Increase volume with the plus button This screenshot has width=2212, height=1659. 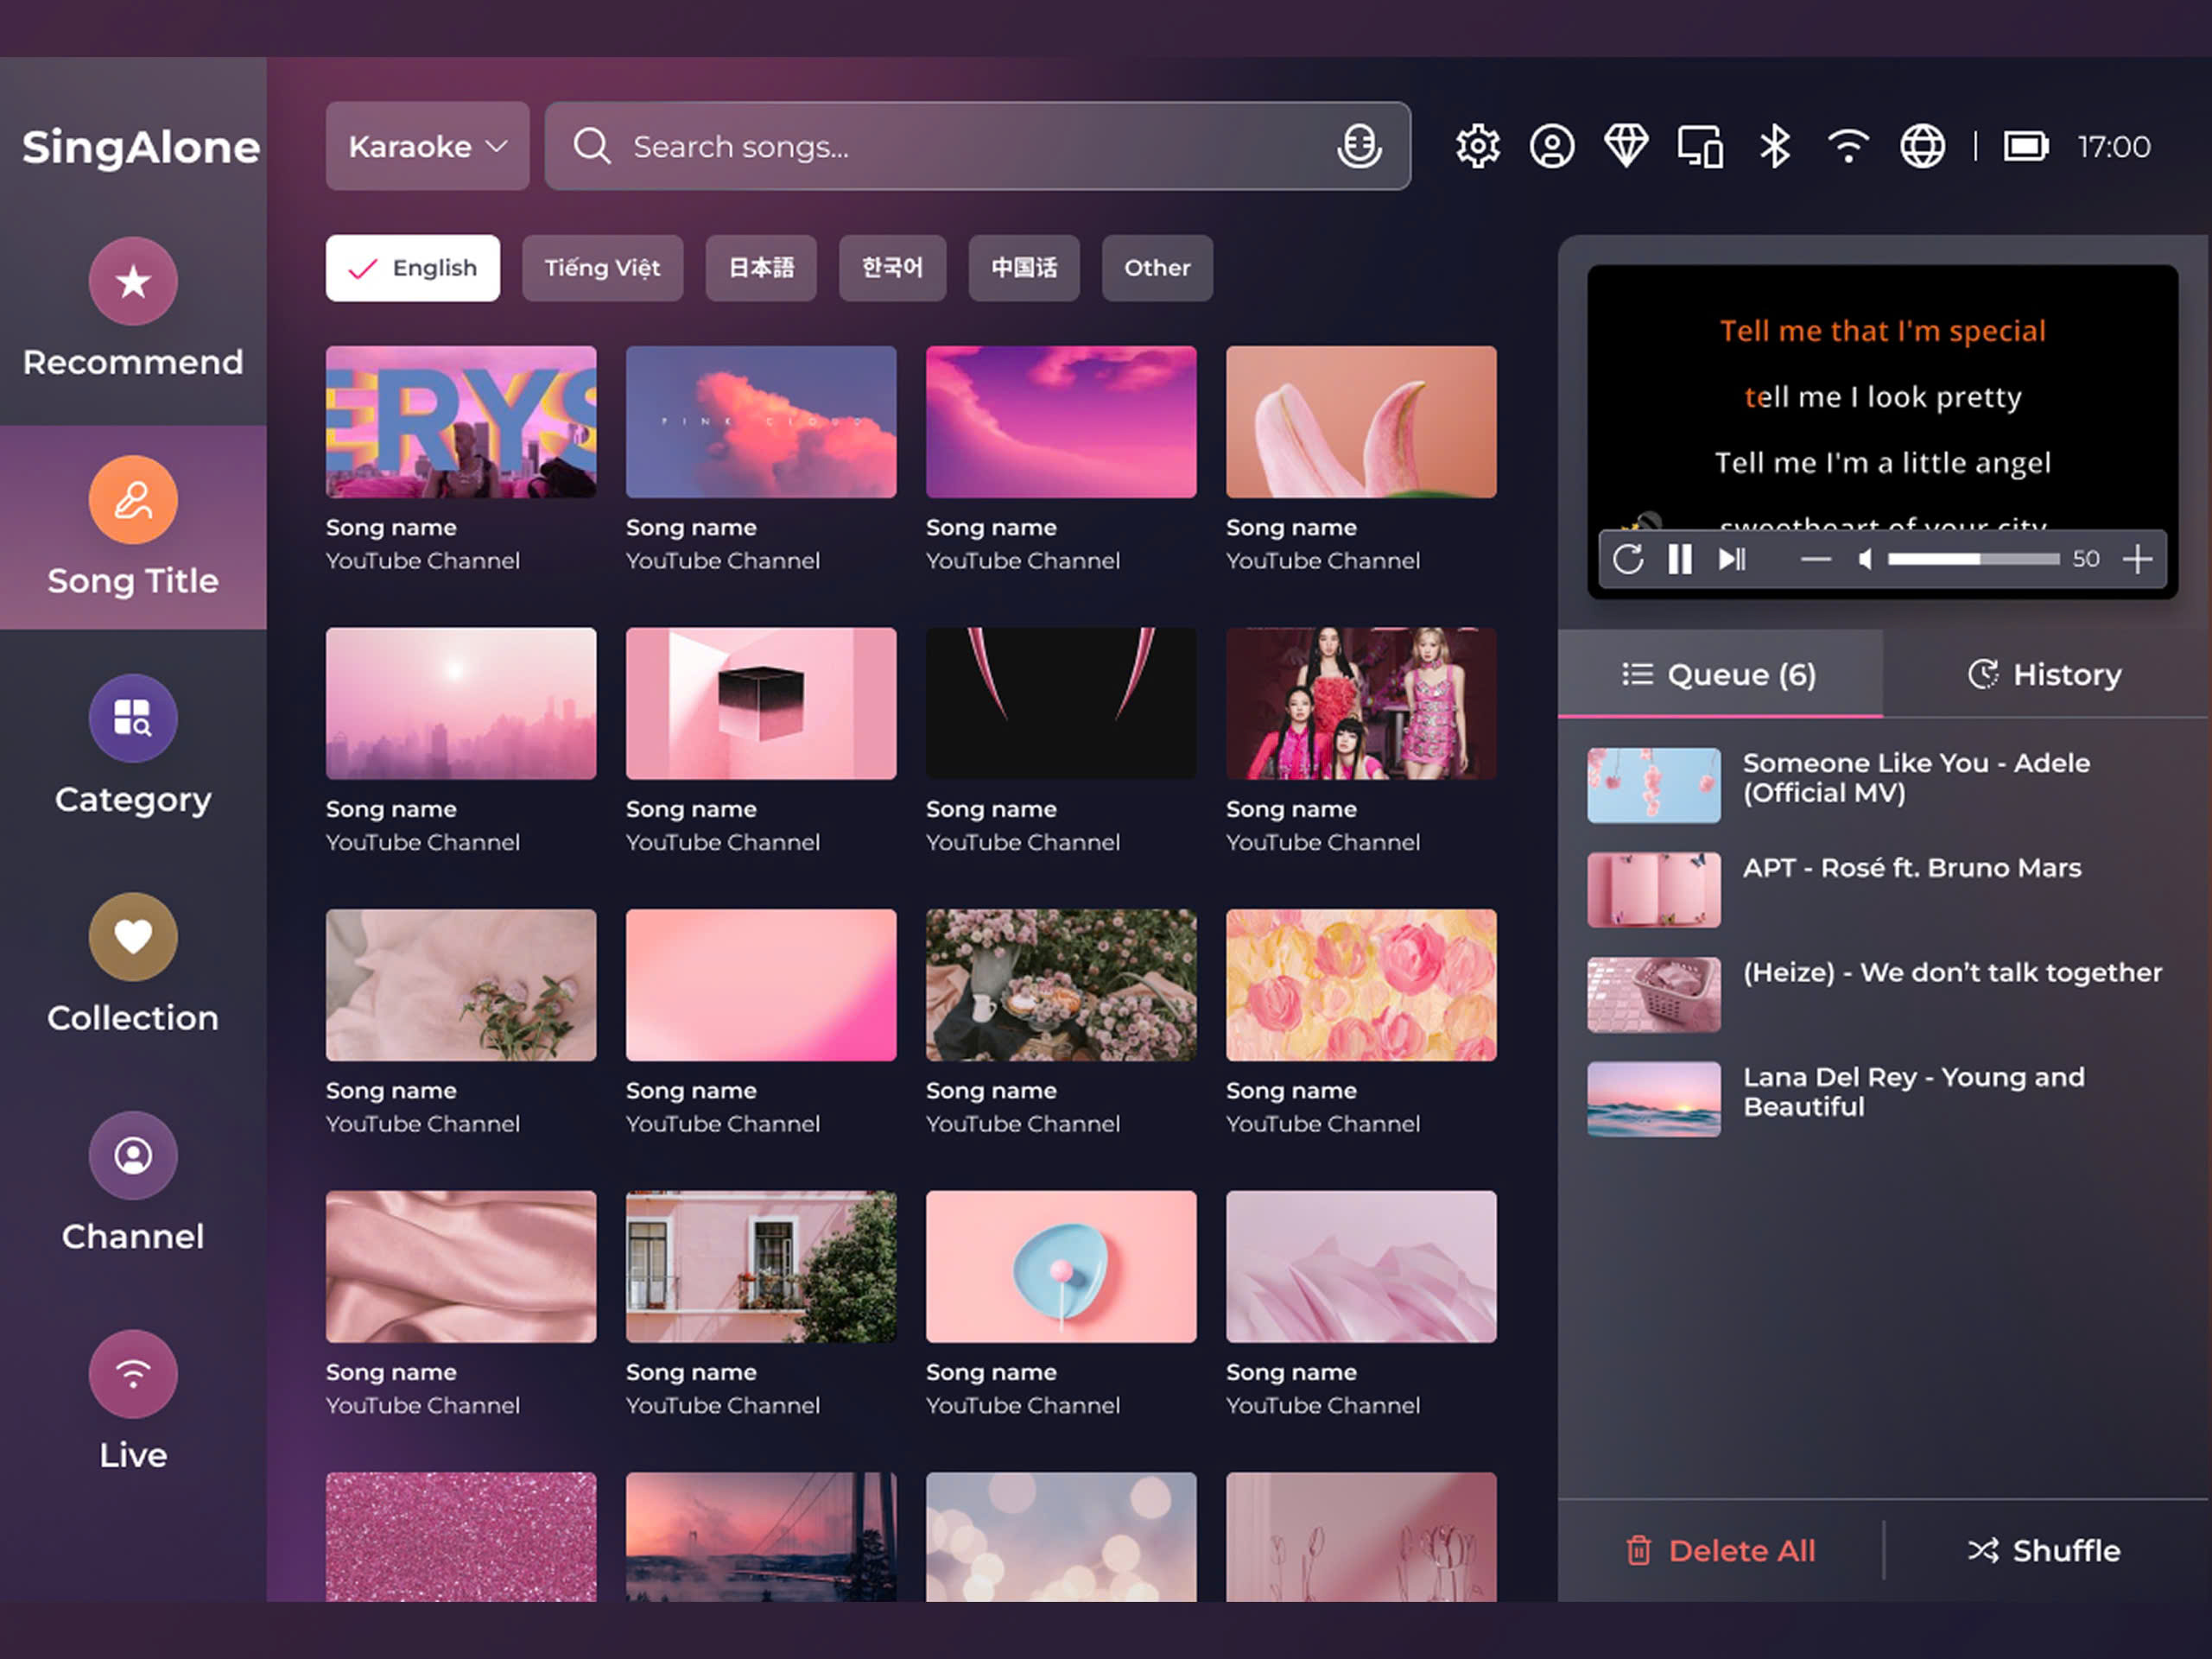click(2137, 559)
